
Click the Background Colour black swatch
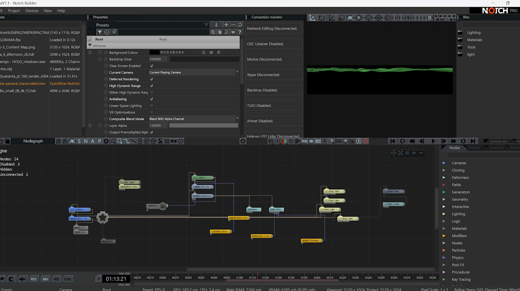154,53
